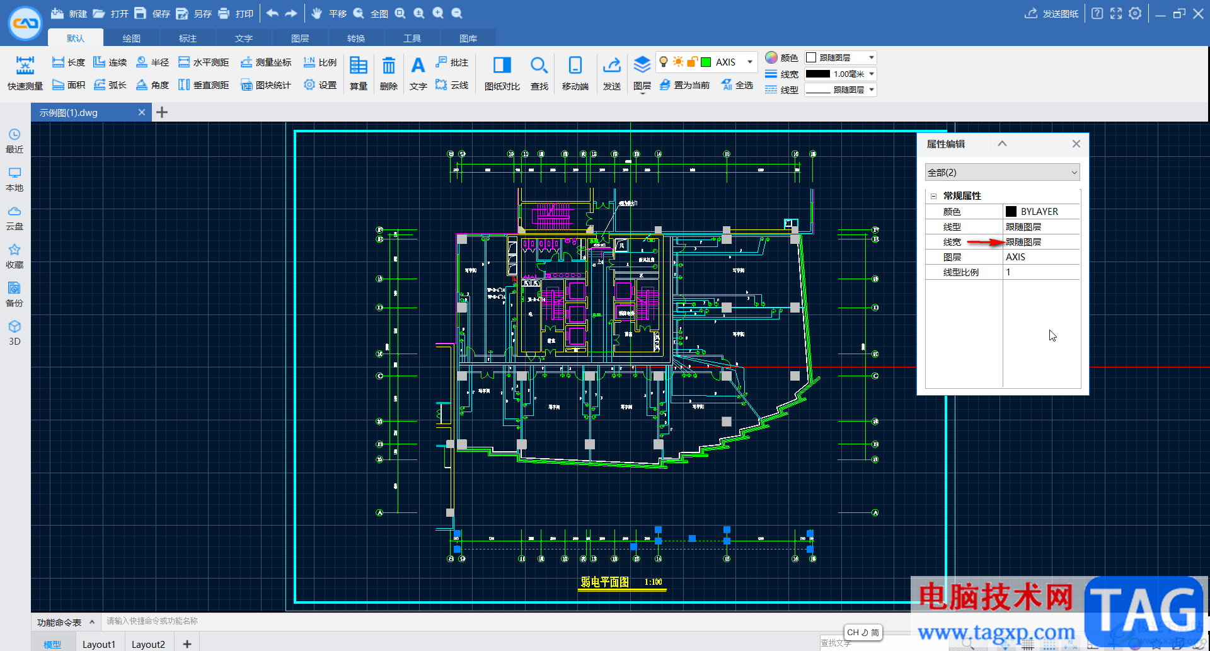Viewport: 1210px width, 651px height.
Task: Pick the 测量坐标 coordinate tool
Action: click(266, 62)
